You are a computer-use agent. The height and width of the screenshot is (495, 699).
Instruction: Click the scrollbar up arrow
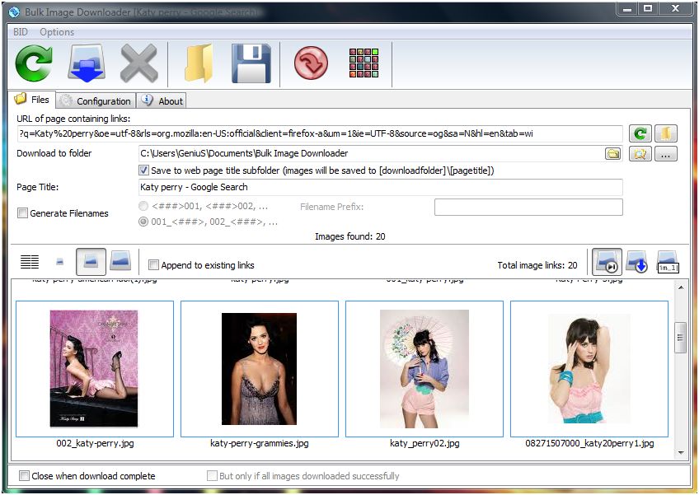[x=681, y=287]
